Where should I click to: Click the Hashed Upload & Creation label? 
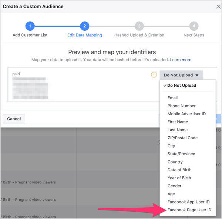pyautogui.click(x=139, y=35)
